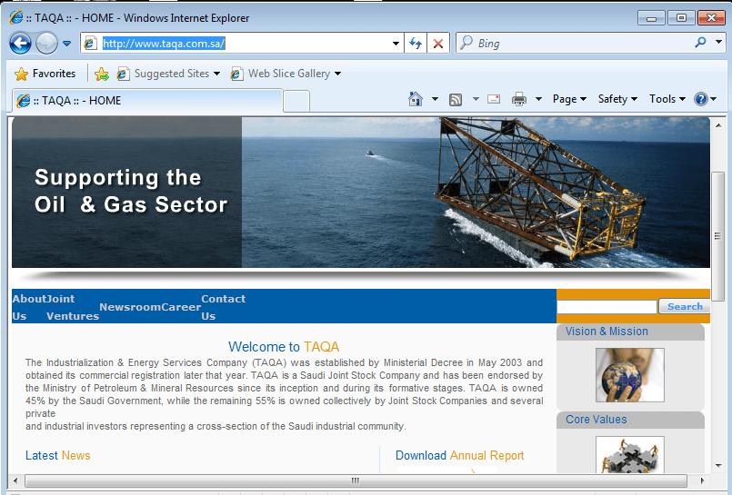The width and height of the screenshot is (732, 495).
Task: Click the vertical scrollbar down arrow
Action: click(x=718, y=465)
